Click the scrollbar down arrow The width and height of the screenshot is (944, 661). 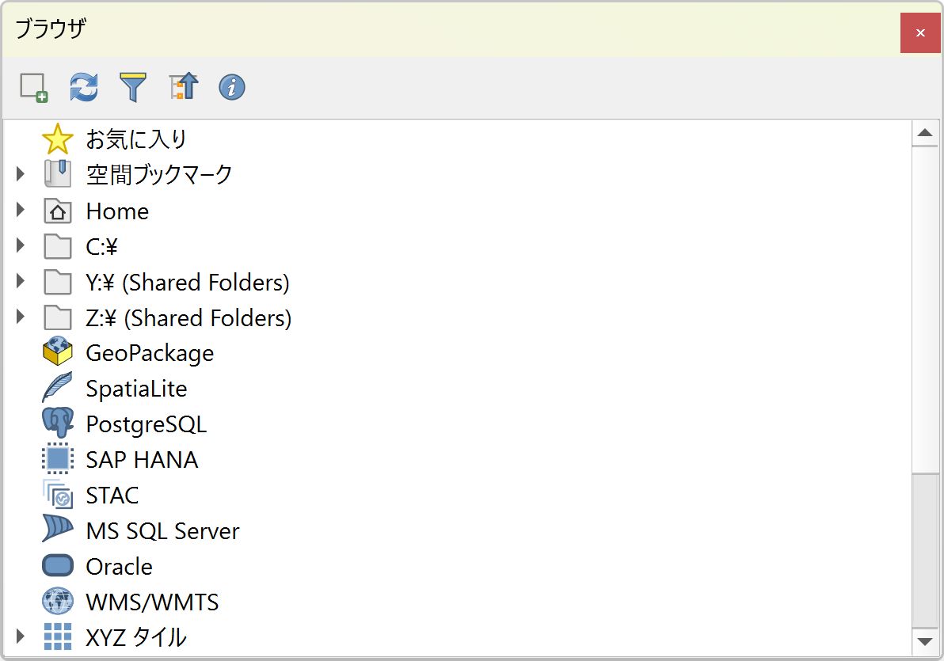[925, 642]
